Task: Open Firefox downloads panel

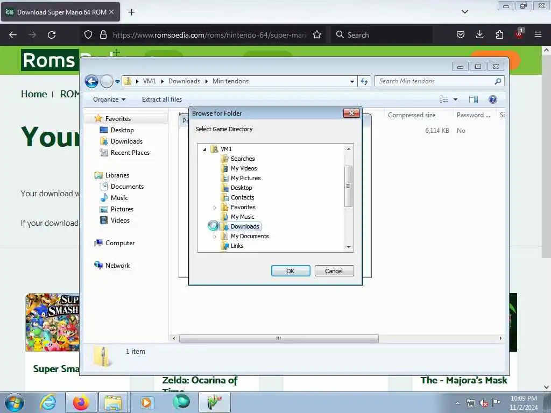Action: point(479,35)
